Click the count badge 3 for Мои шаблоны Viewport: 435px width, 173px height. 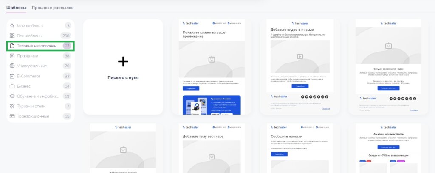point(68,26)
